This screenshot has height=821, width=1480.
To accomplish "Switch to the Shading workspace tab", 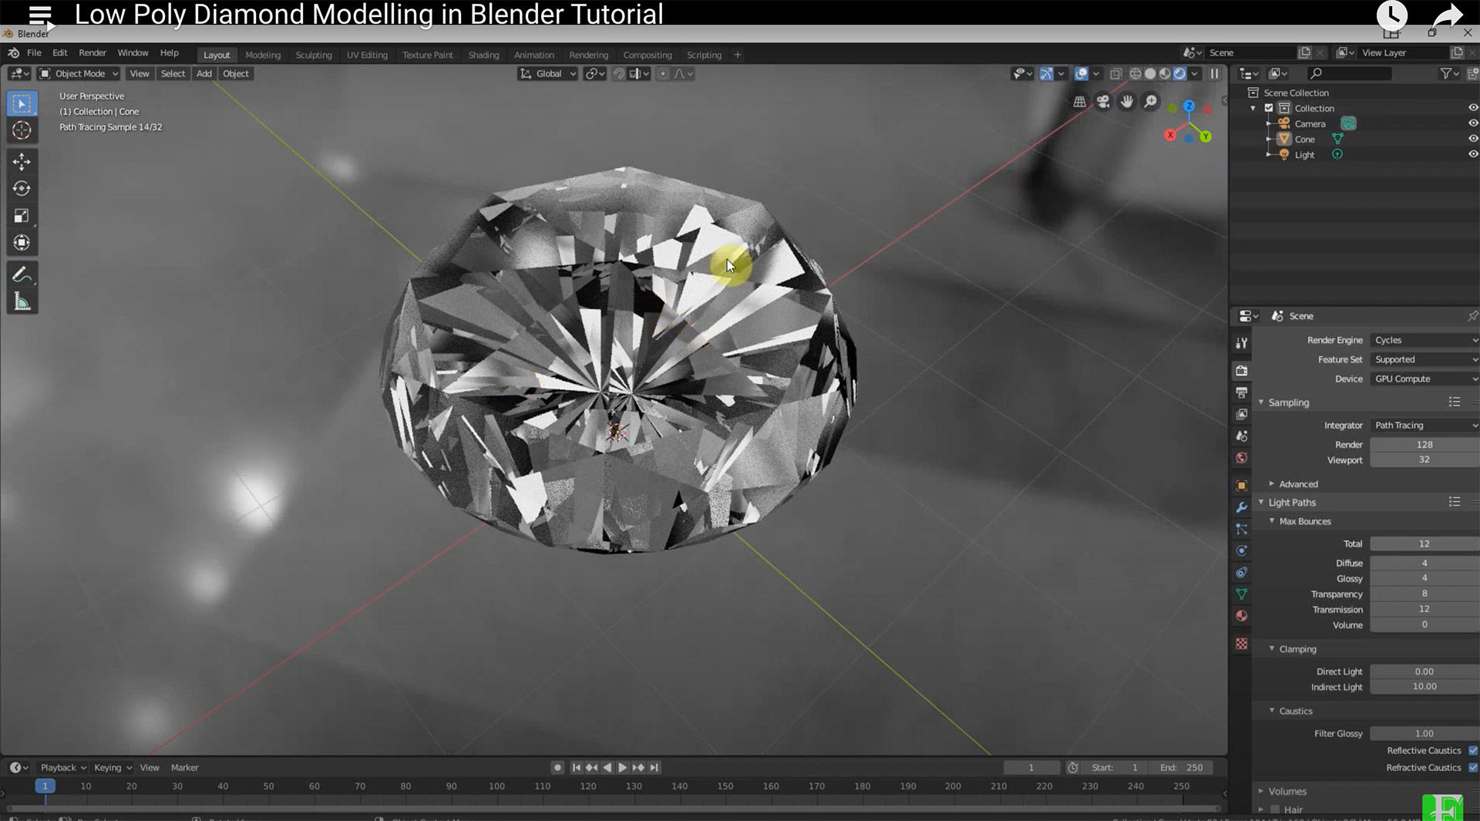I will 483,55.
